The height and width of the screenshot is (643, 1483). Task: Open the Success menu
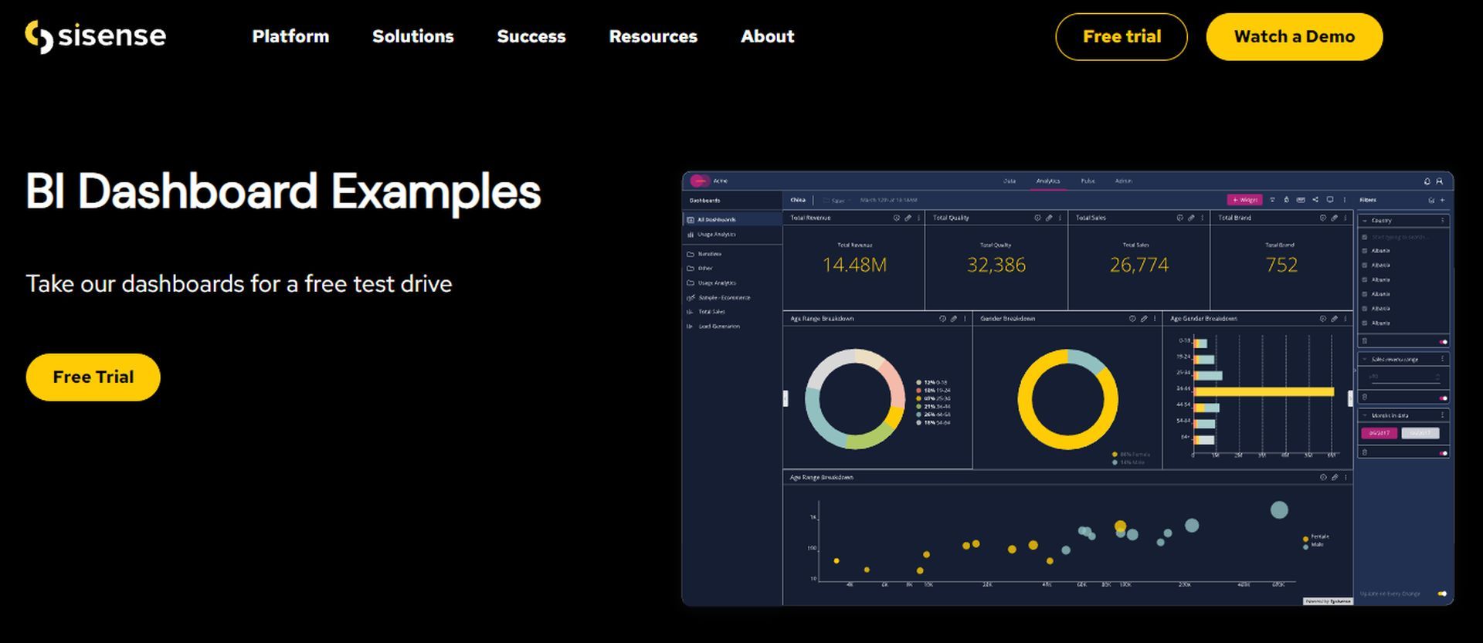tap(531, 36)
